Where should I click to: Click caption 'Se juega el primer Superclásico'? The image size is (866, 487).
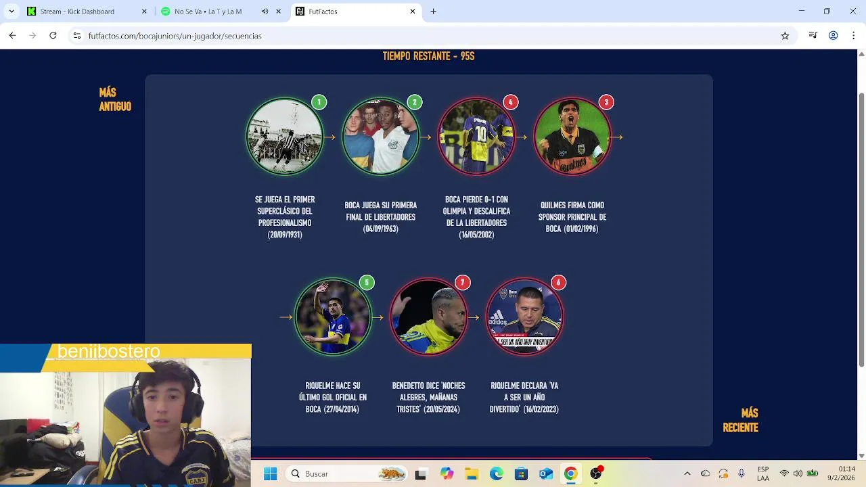(285, 217)
